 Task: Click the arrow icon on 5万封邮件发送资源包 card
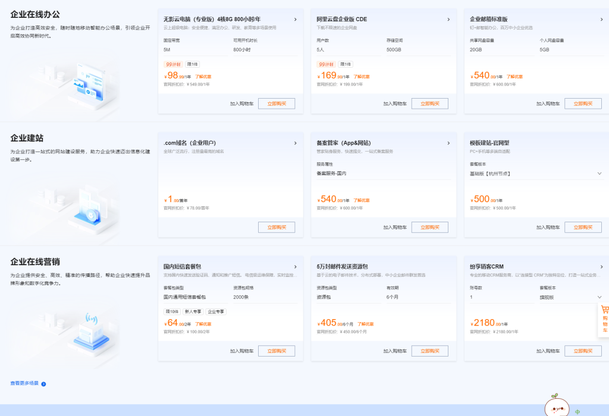(x=448, y=266)
